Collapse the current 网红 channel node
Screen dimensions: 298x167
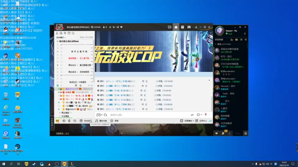58,86
